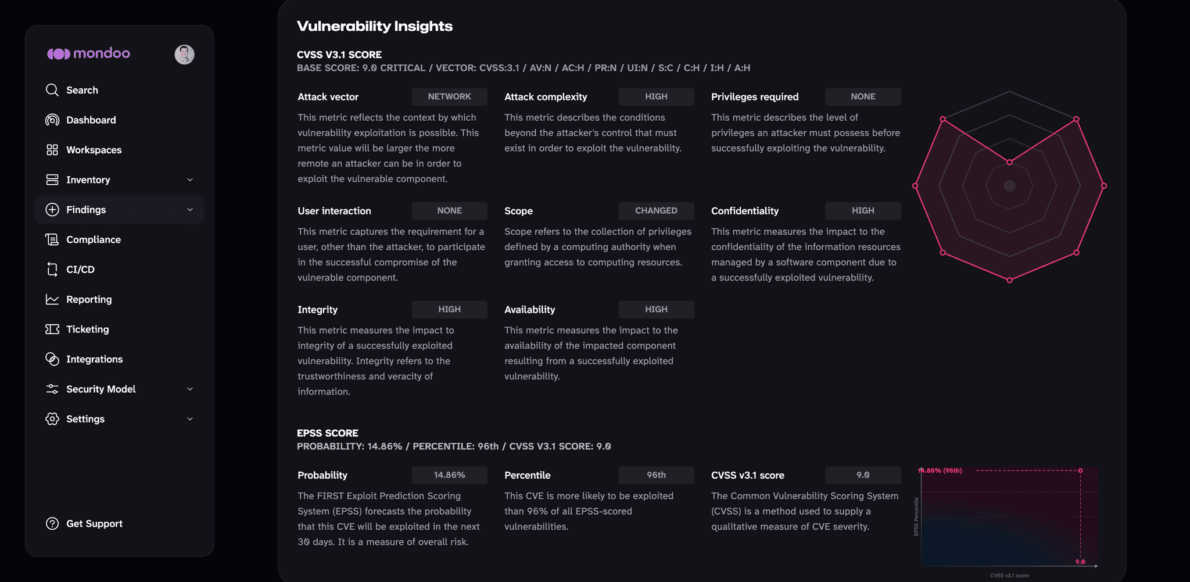Select the Ticketing ticket icon
The width and height of the screenshot is (1190, 582).
(x=52, y=329)
